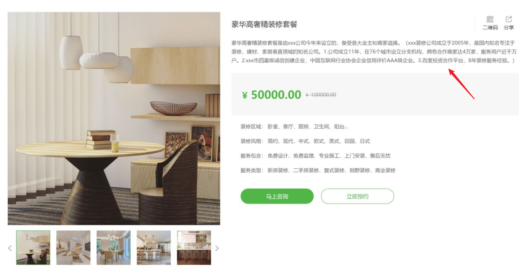This screenshot has height=273, width=519.
Task: Show previous thumbnails with left arrow
Action: tap(10, 248)
